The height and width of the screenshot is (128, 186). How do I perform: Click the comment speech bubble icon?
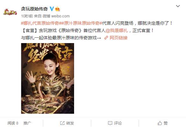(x=110, y=123)
